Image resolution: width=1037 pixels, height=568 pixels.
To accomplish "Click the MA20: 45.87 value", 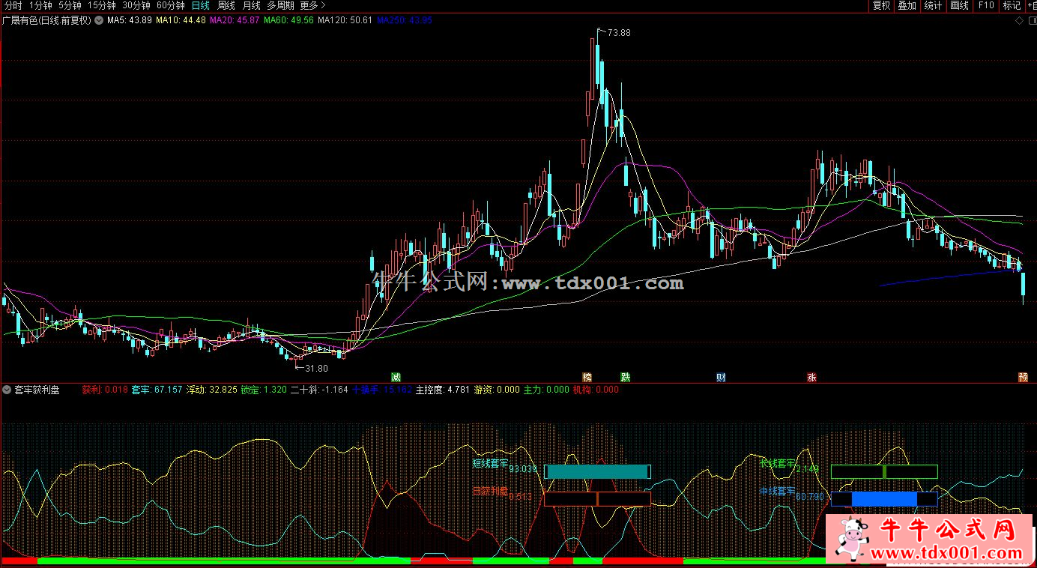I will point(235,20).
